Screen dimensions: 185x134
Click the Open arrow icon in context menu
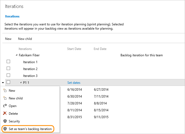[x=5, y=106]
